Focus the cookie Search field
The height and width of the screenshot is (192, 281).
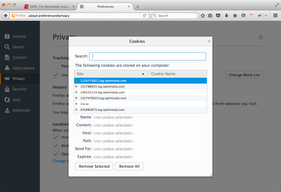[x=148, y=56]
